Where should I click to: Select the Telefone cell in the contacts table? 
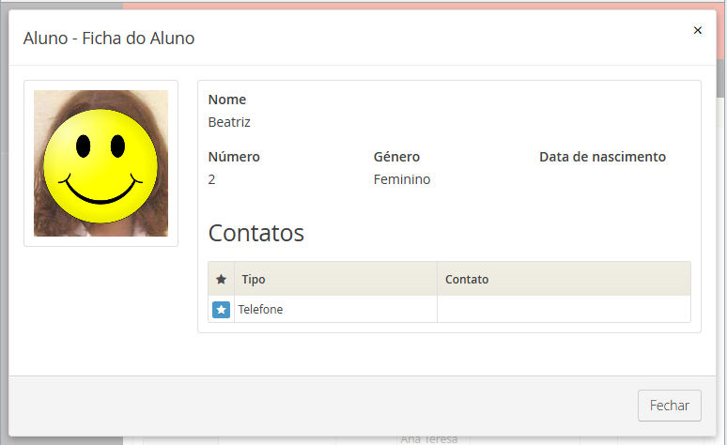tap(260, 310)
